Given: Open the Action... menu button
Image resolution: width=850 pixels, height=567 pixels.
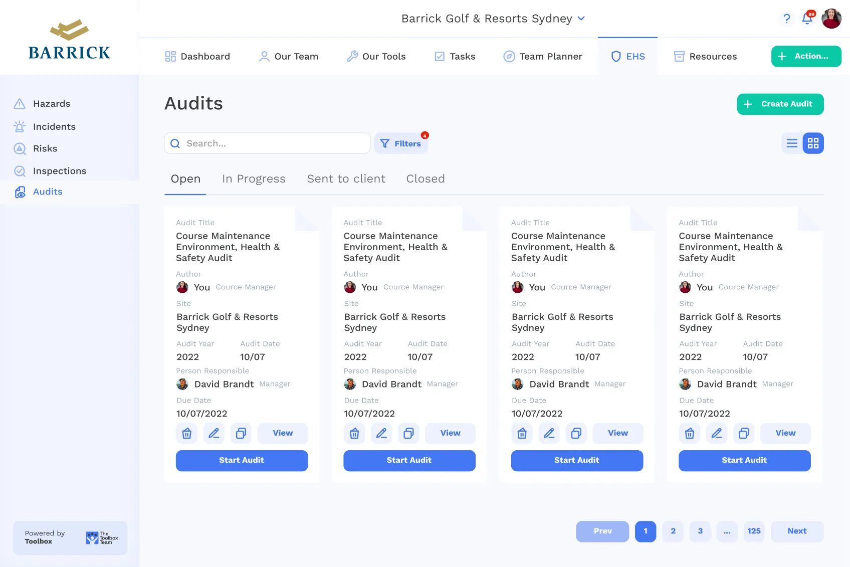Looking at the screenshot, I should tap(806, 57).
